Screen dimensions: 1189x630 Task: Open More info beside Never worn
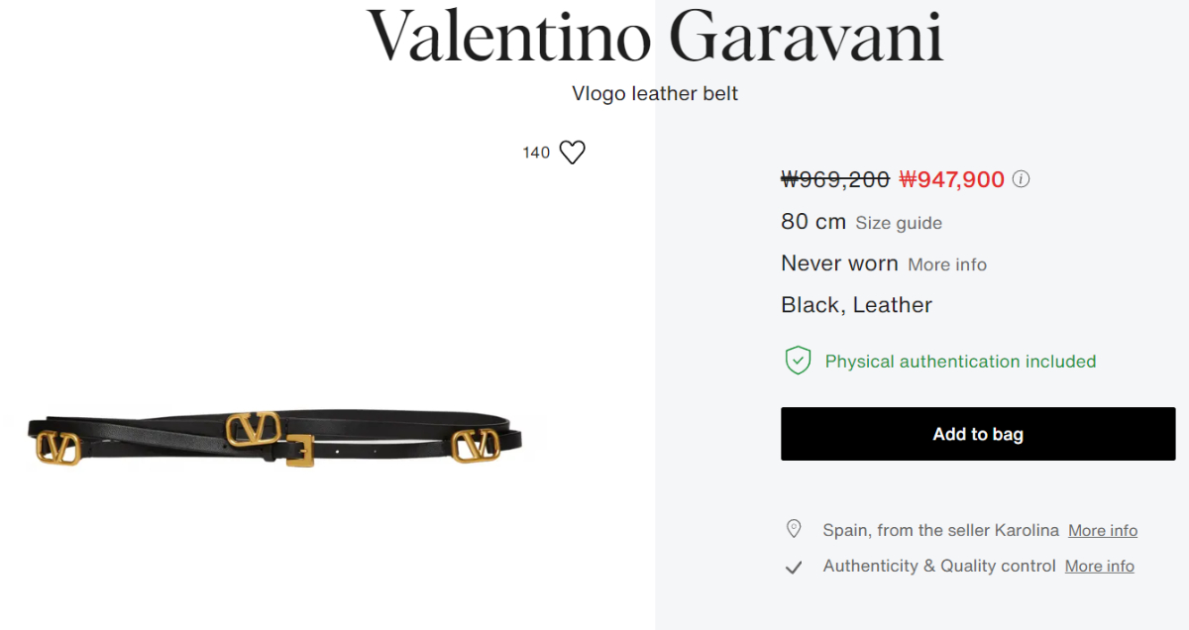click(947, 264)
